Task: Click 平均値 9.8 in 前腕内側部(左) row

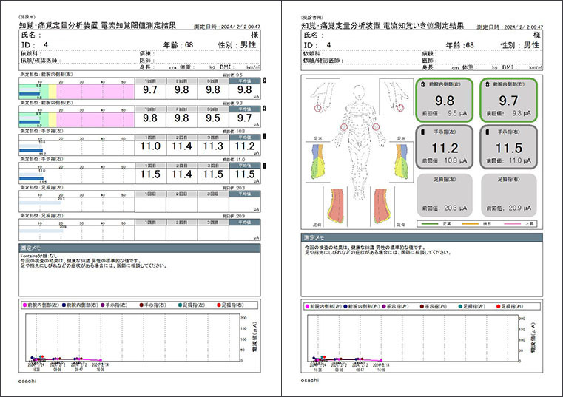Action: pyautogui.click(x=245, y=89)
